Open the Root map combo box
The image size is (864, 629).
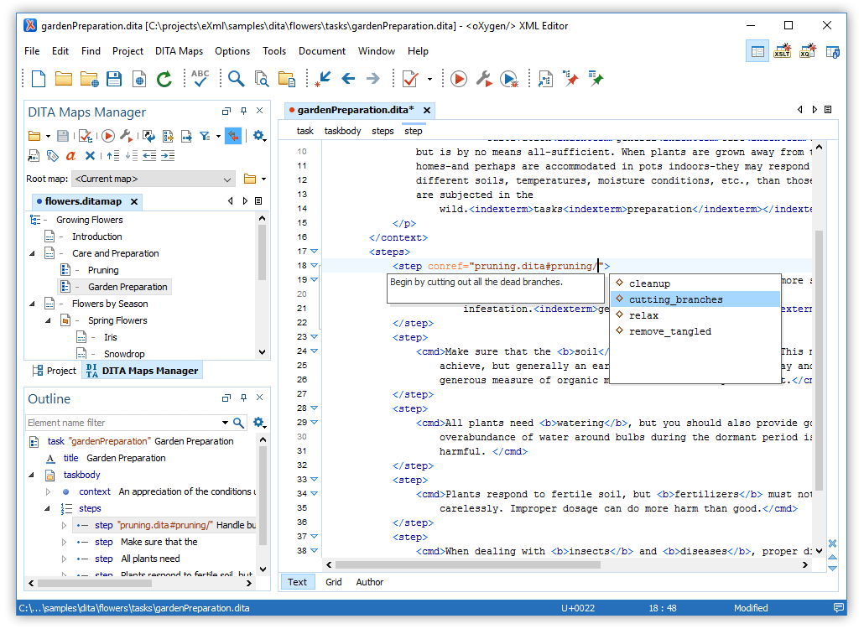[154, 179]
